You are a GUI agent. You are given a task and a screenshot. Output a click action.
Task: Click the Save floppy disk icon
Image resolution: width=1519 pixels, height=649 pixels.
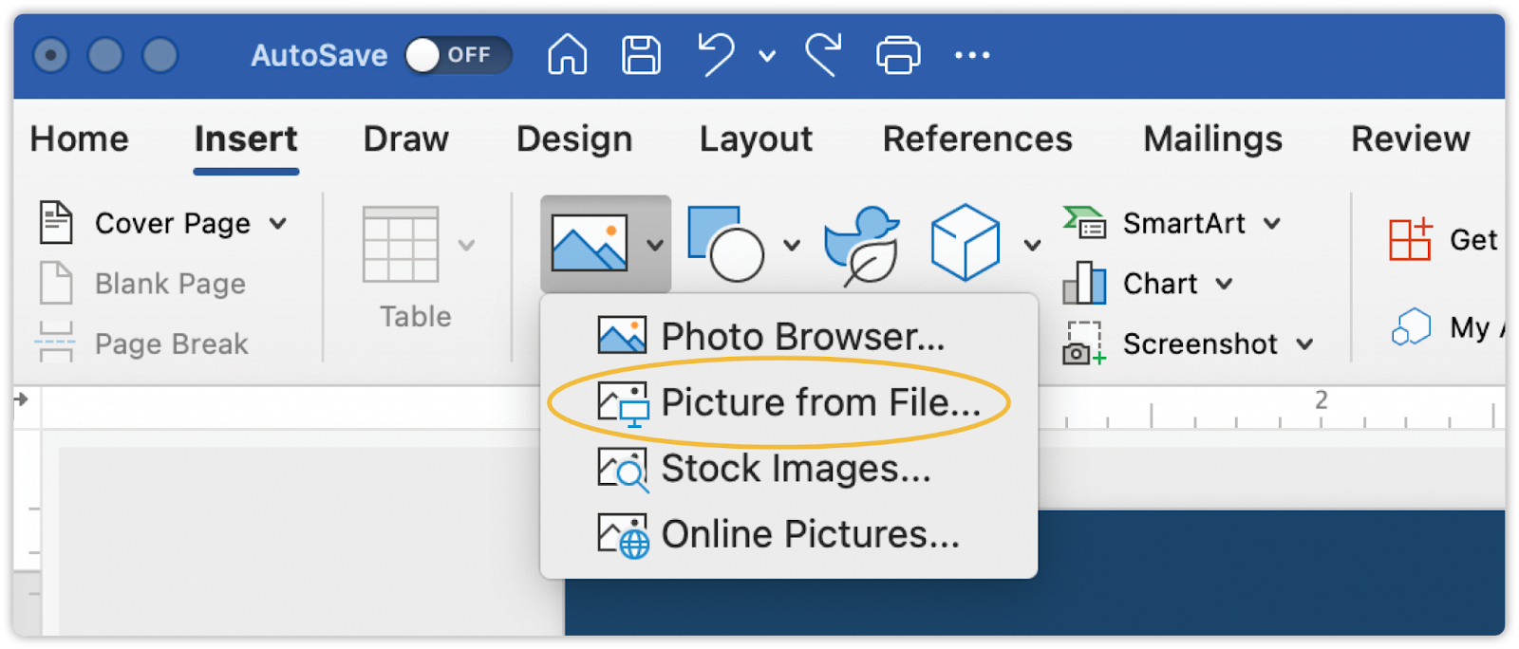[x=641, y=55]
